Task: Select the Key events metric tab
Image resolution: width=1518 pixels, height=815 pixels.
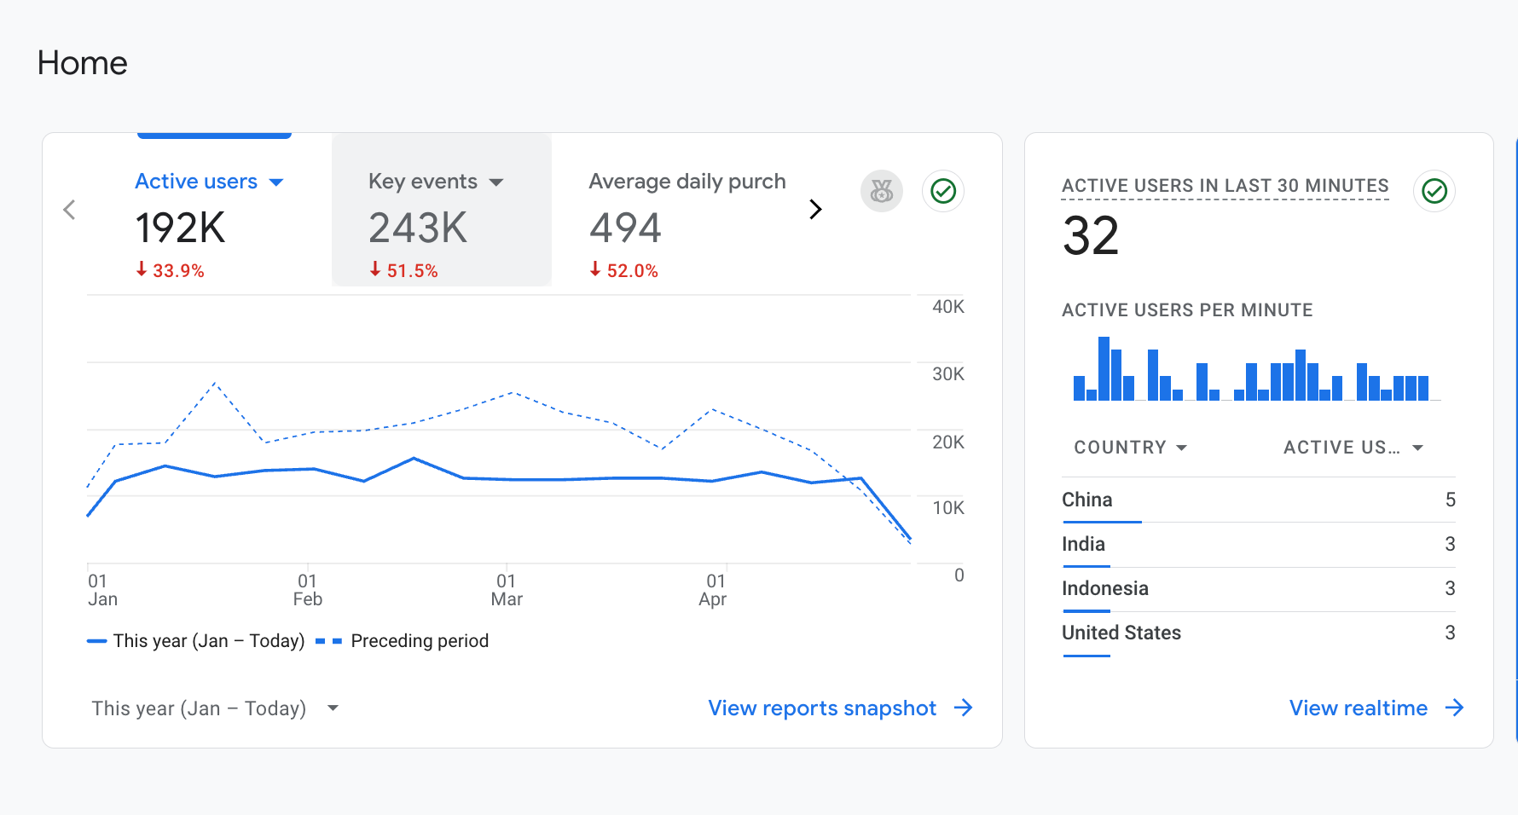Action: point(442,210)
